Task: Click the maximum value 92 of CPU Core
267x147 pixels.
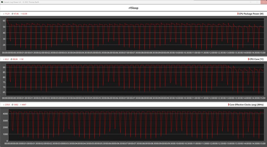Action: click(23, 59)
